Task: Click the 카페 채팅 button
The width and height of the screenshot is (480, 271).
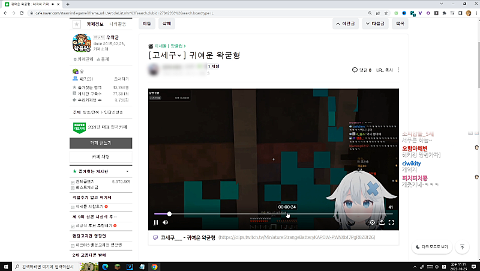Action: click(101, 157)
